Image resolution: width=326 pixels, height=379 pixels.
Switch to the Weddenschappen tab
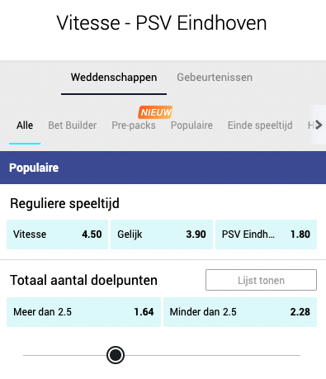(x=114, y=78)
